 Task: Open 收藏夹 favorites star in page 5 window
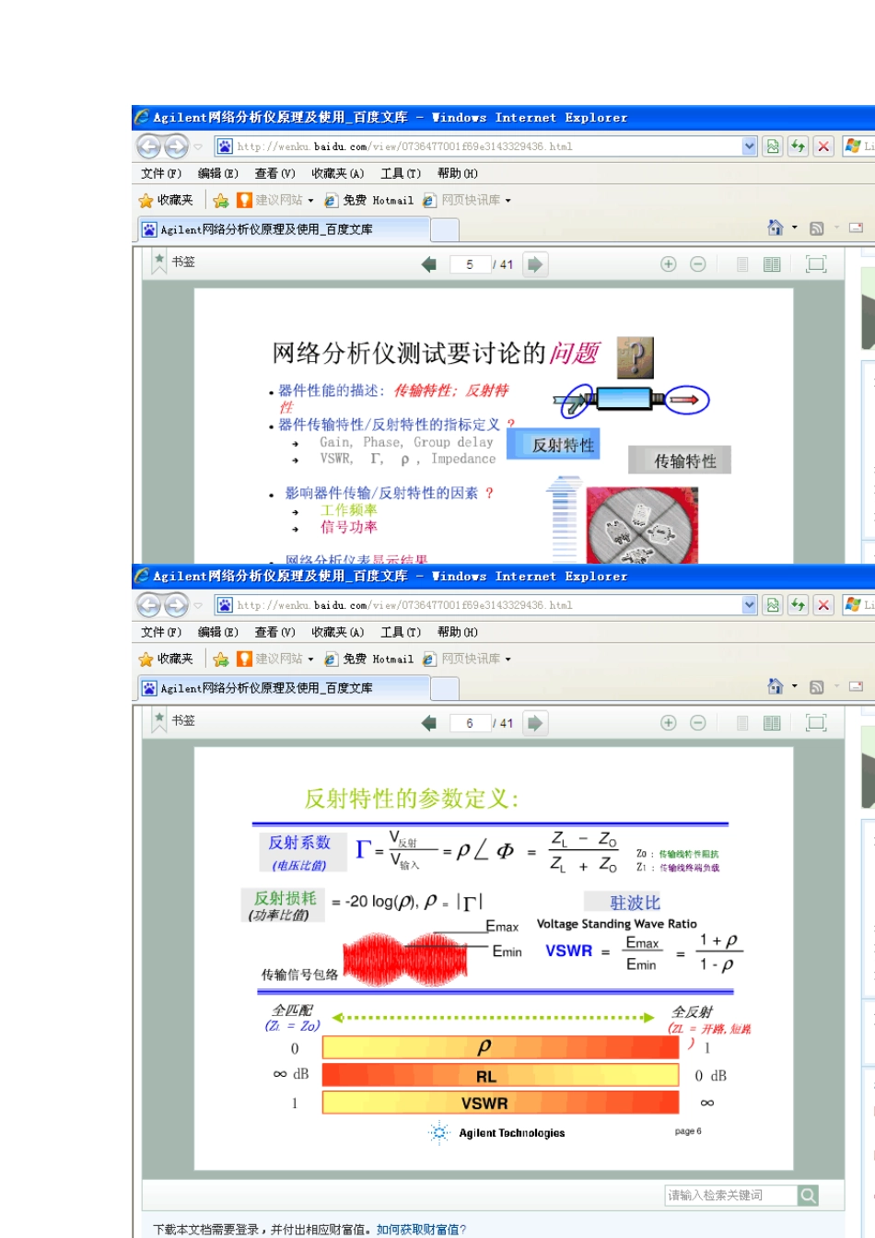[166, 200]
